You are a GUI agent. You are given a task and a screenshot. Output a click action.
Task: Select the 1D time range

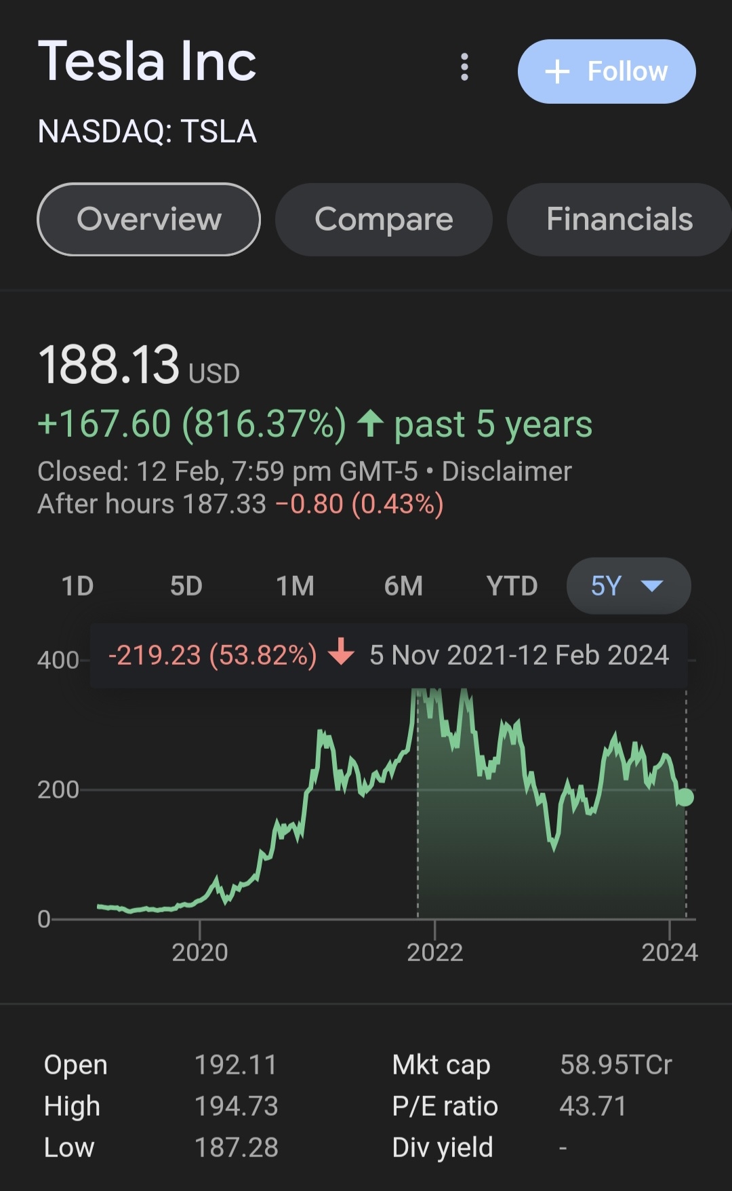click(x=78, y=586)
